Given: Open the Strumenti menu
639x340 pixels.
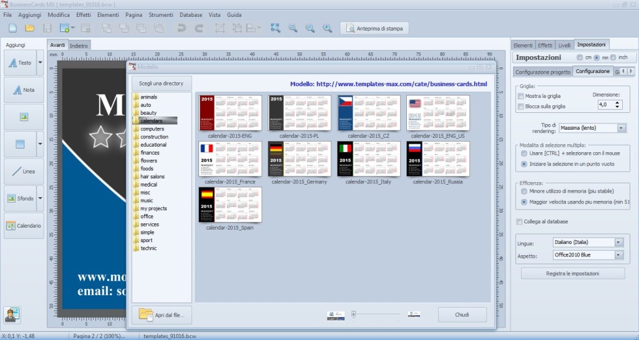Looking at the screenshot, I should tap(160, 14).
